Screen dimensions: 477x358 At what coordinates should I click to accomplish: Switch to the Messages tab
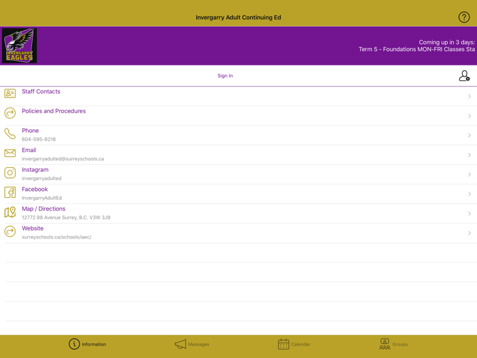point(192,344)
